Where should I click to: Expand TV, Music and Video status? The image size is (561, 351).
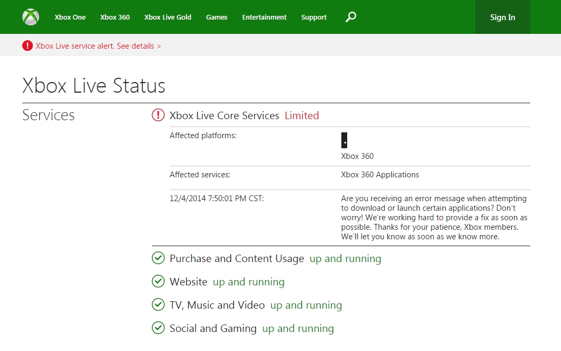(x=217, y=305)
